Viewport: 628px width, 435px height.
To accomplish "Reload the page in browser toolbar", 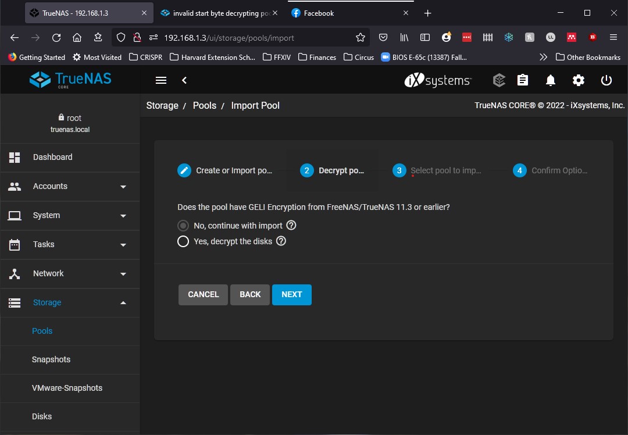I will [x=56, y=38].
